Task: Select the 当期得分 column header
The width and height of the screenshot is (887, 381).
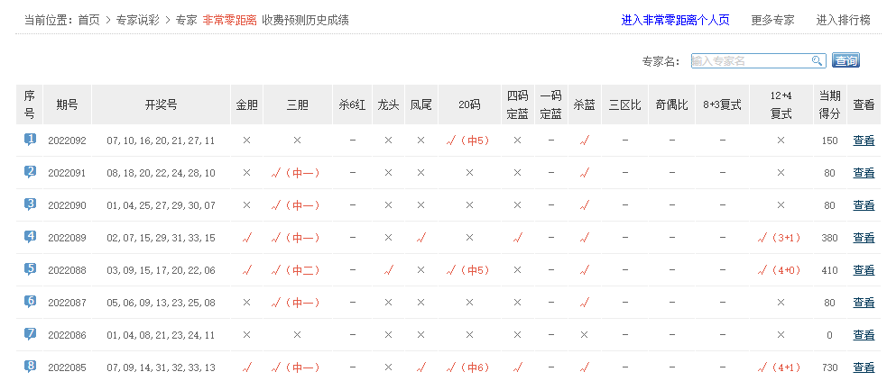Action: click(x=829, y=104)
